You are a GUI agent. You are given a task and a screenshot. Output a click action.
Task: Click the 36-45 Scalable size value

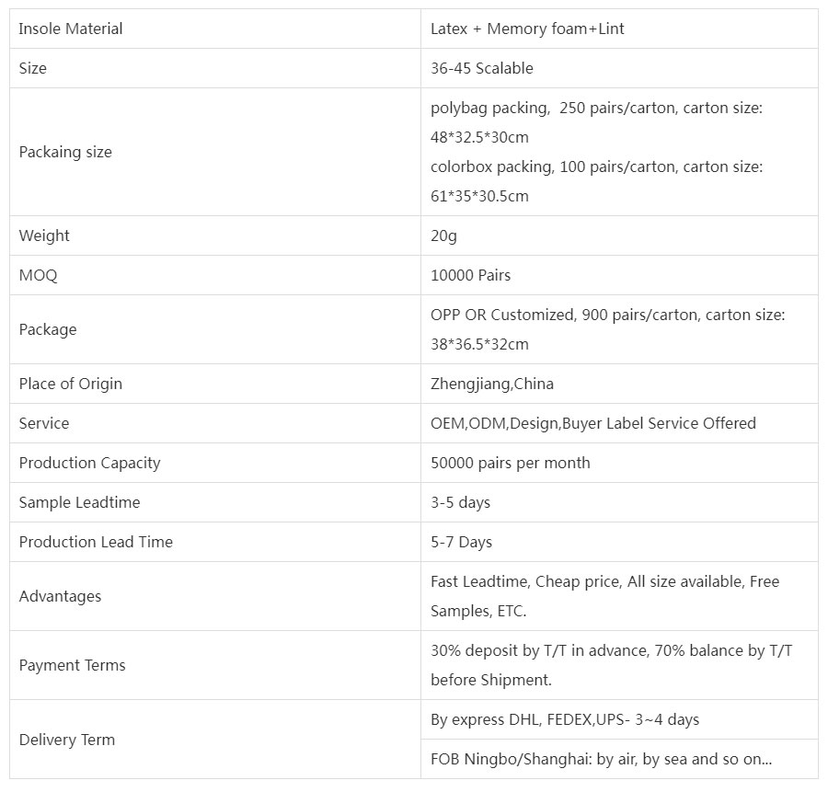point(481,68)
